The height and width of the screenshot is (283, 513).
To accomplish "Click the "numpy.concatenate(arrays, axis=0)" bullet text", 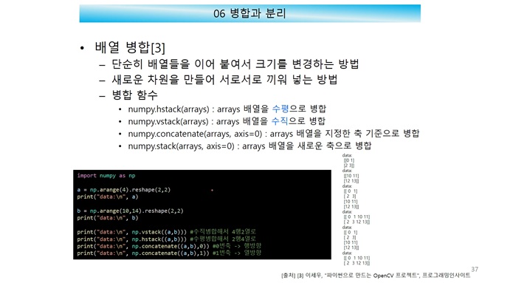I will pyautogui.click(x=274, y=133).
